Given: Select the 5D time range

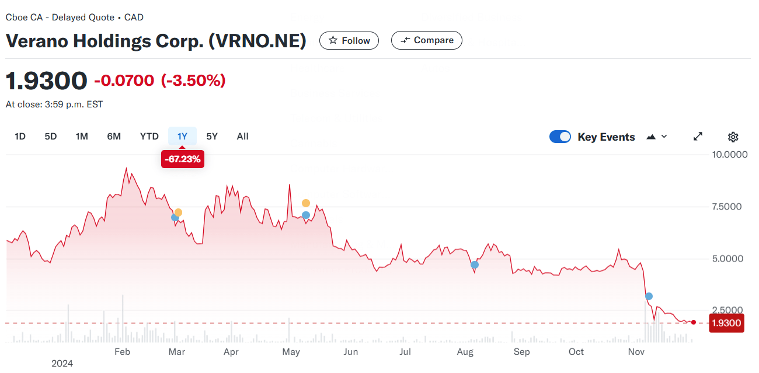Looking at the screenshot, I should click(50, 136).
